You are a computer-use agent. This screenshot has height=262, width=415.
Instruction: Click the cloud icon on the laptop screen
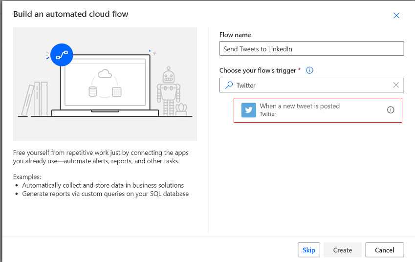coord(104,74)
